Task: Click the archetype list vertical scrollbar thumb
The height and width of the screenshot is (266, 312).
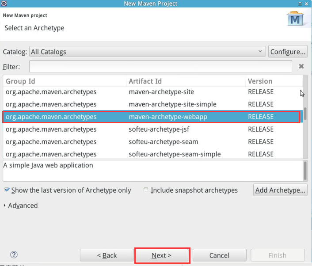Action: [x=305, y=114]
